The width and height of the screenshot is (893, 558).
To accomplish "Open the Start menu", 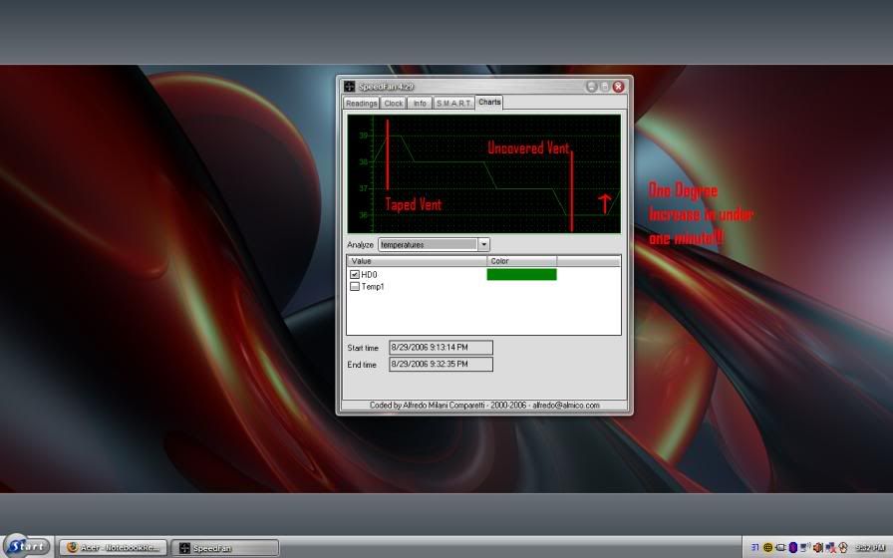I will pyautogui.click(x=27, y=547).
